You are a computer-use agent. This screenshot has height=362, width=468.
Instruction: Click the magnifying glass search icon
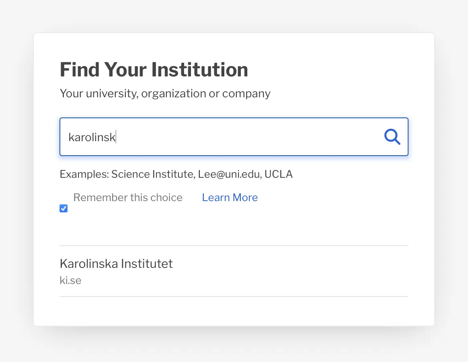392,137
